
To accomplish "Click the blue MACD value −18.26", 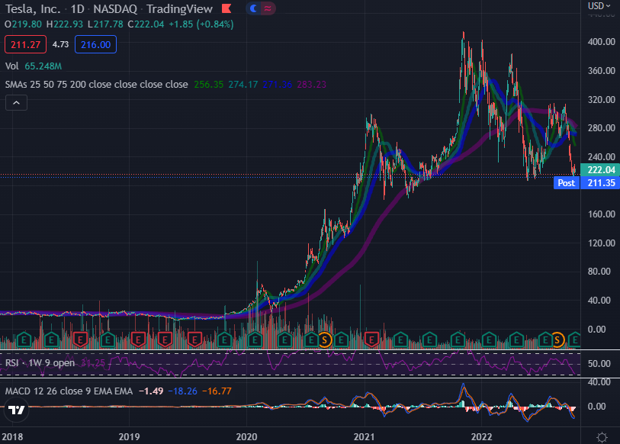I will (x=183, y=391).
